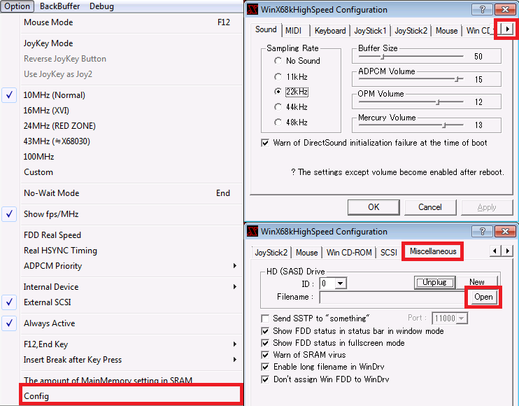Click New to create HD image

click(x=477, y=282)
